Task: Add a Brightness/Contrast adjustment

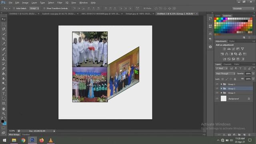Action: pos(224,49)
